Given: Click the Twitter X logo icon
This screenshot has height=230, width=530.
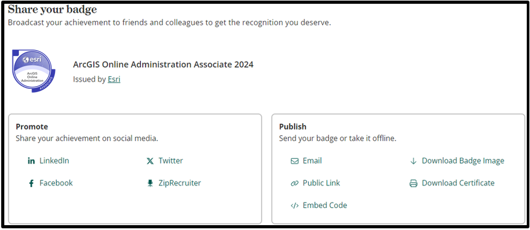Looking at the screenshot, I should tap(150, 161).
